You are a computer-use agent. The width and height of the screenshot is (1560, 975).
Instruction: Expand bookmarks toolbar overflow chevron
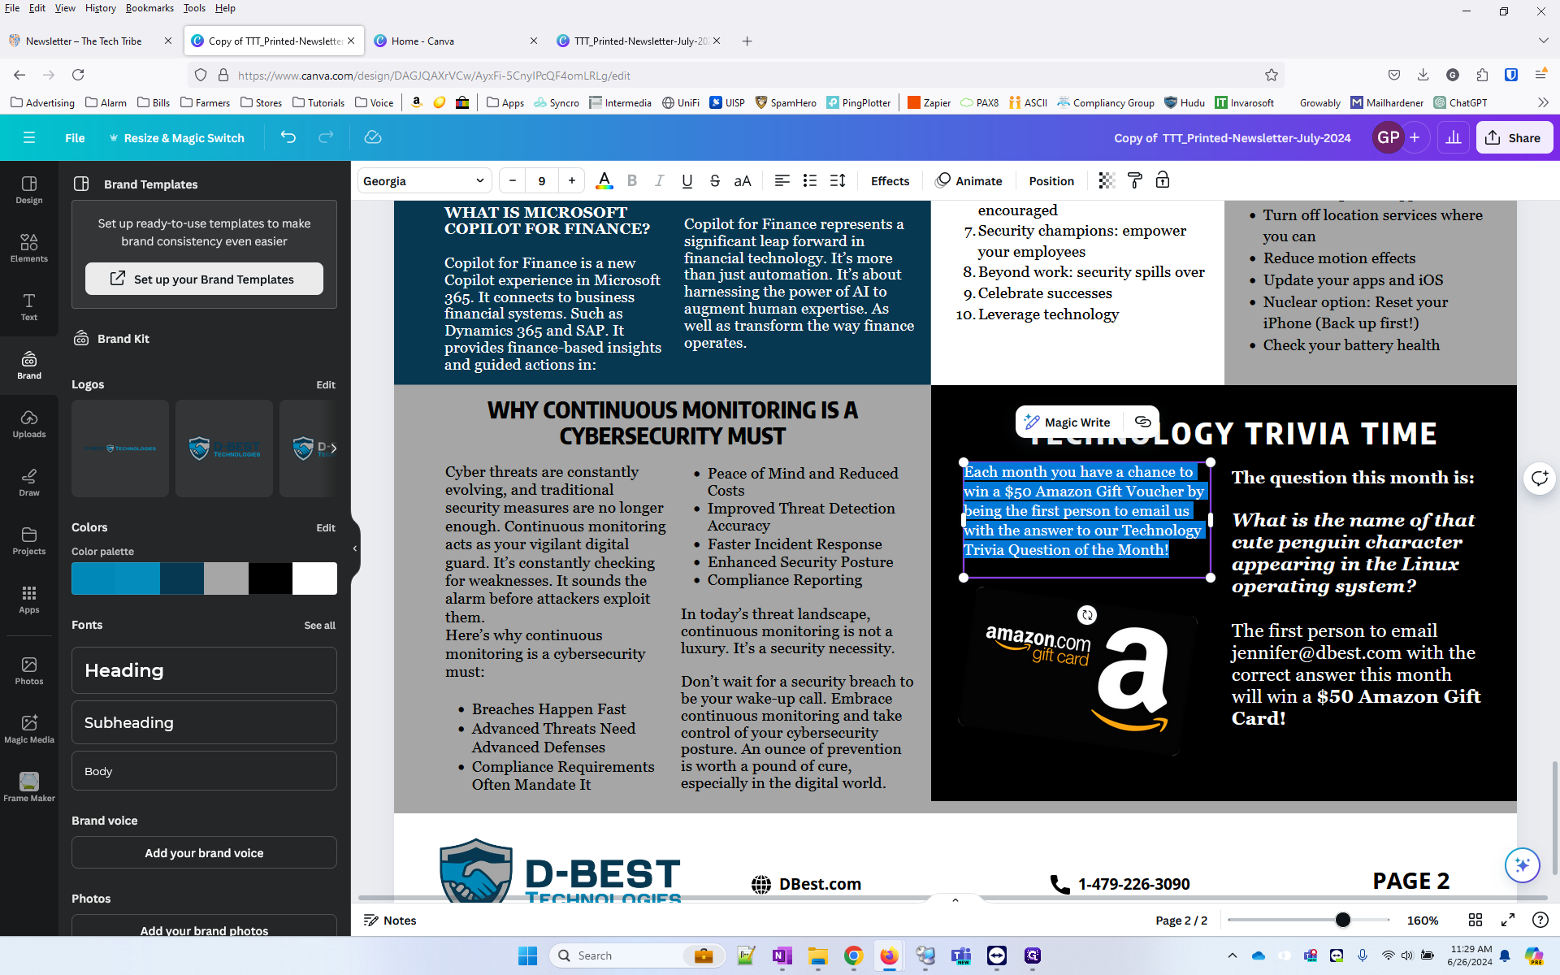click(x=1543, y=102)
